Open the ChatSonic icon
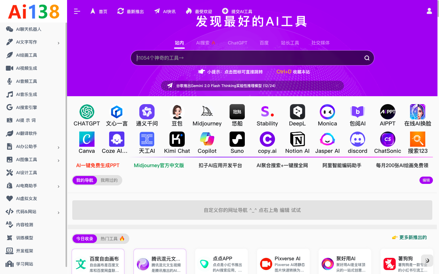 (x=388, y=139)
